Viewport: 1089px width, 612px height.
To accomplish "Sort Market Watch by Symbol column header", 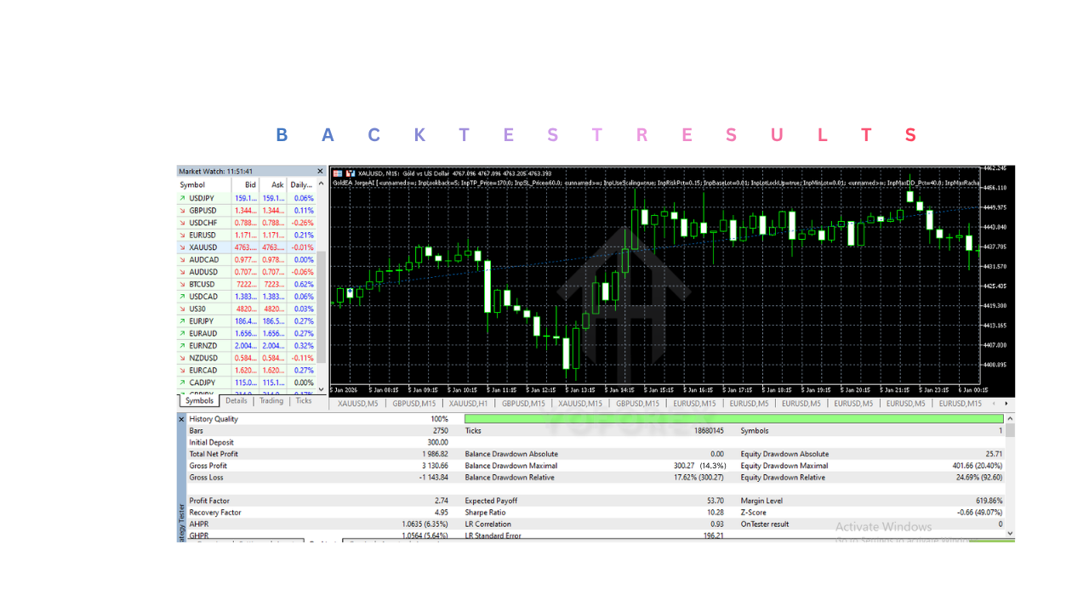I will 192,184.
